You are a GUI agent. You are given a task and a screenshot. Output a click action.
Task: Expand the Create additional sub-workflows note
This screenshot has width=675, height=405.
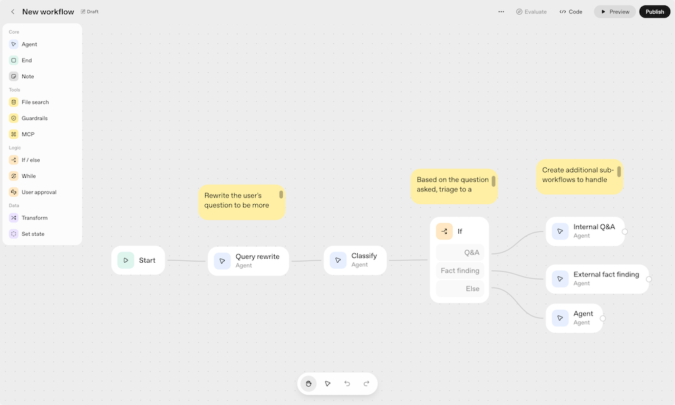(x=619, y=171)
